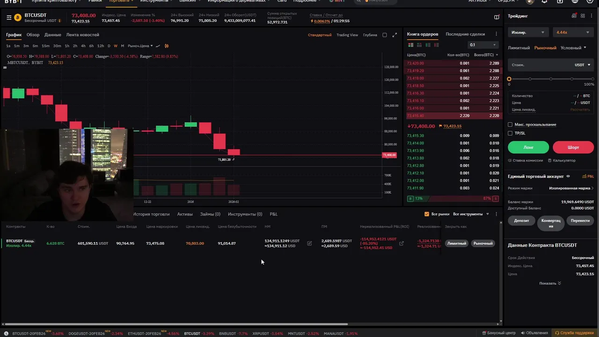Open the USDT unit dropdown in Стоим. field

(583, 65)
